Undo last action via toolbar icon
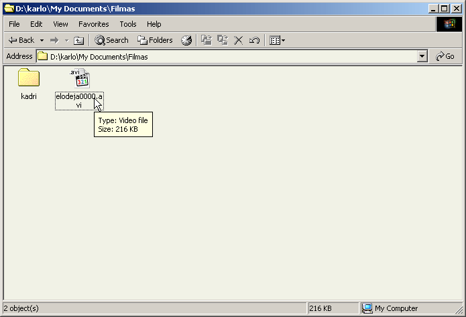Viewport: 466px width, 317px height. click(254, 40)
